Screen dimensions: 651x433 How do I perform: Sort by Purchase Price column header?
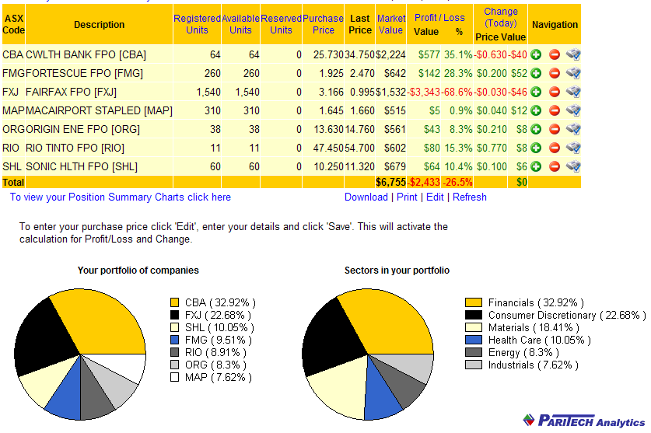(x=323, y=24)
